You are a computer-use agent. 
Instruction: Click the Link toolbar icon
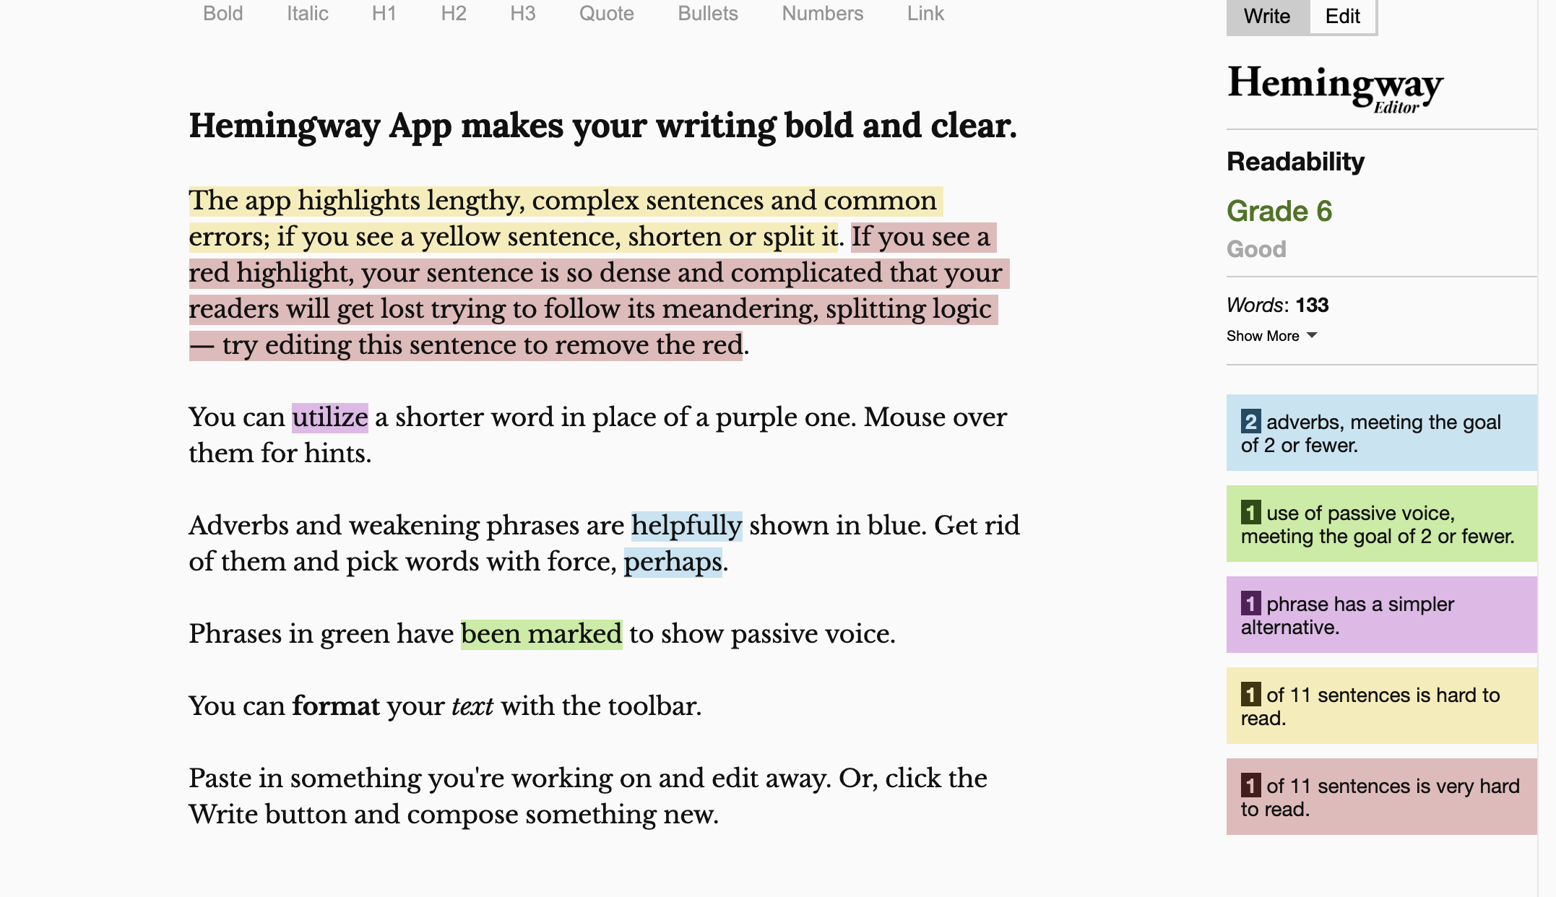pyautogui.click(x=925, y=14)
